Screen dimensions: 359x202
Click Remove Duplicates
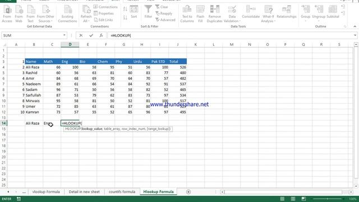pos(214,14)
